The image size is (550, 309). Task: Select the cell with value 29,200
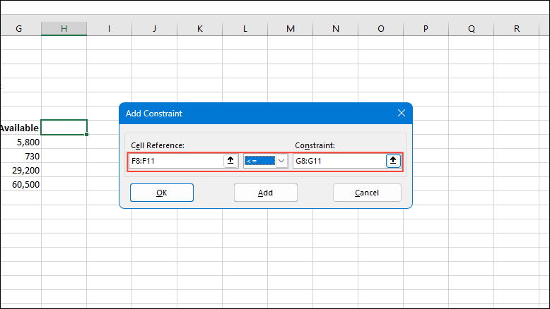tap(20, 171)
